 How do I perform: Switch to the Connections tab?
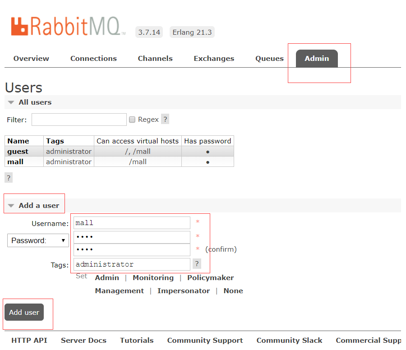point(93,59)
